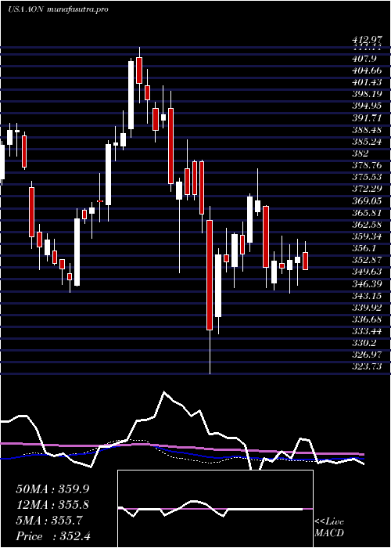Image resolution: width=391 pixels, height=548 pixels.
Task: Click the 326.97 price axis label
Action: coord(367,355)
